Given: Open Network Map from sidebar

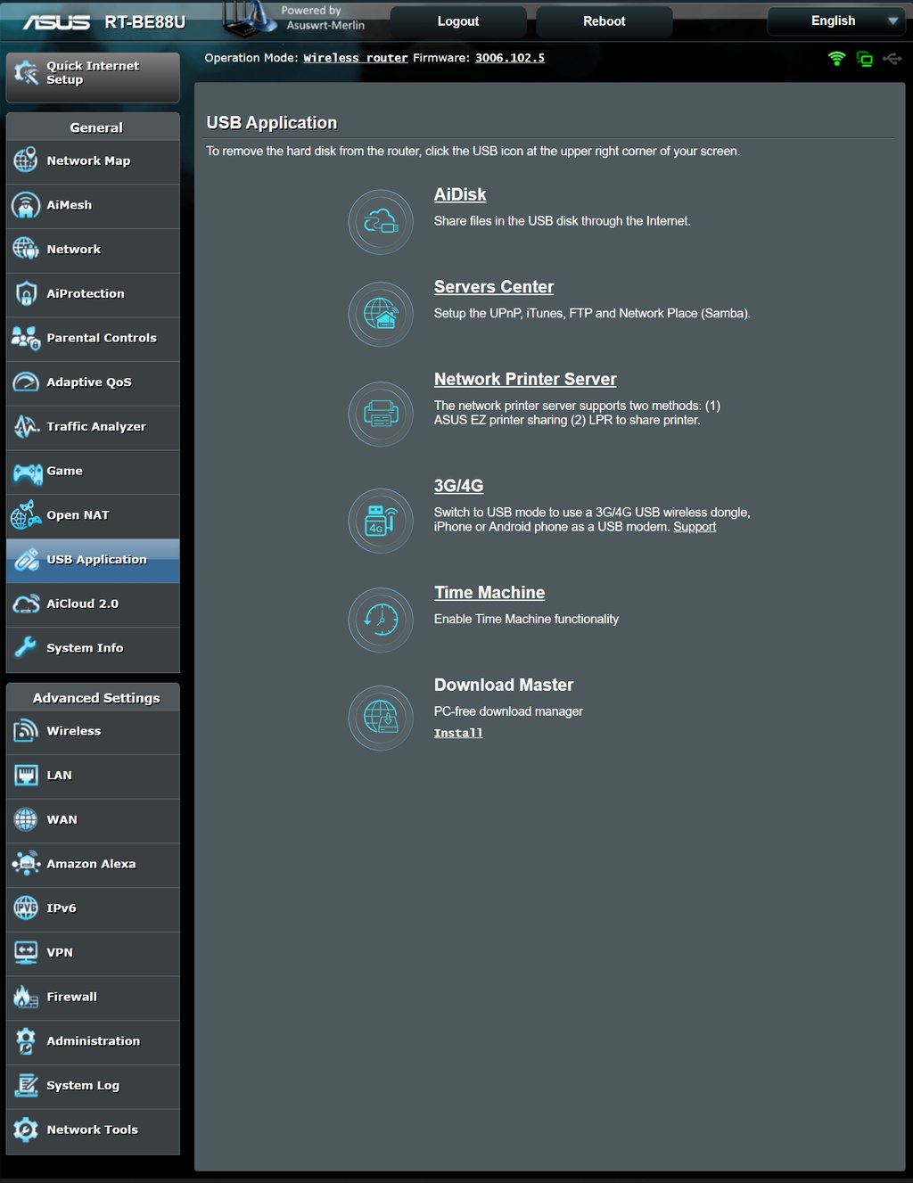Looking at the screenshot, I should [x=93, y=161].
